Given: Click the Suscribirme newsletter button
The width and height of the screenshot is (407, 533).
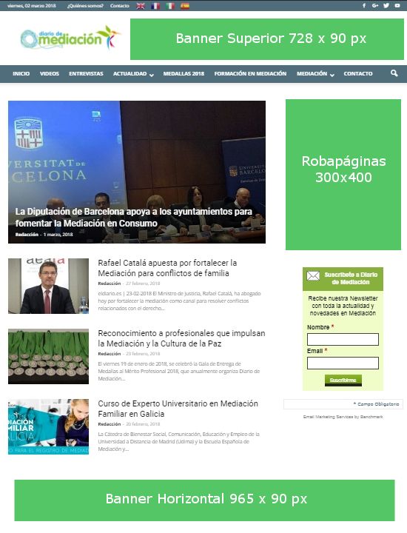Looking at the screenshot, I should (343, 380).
